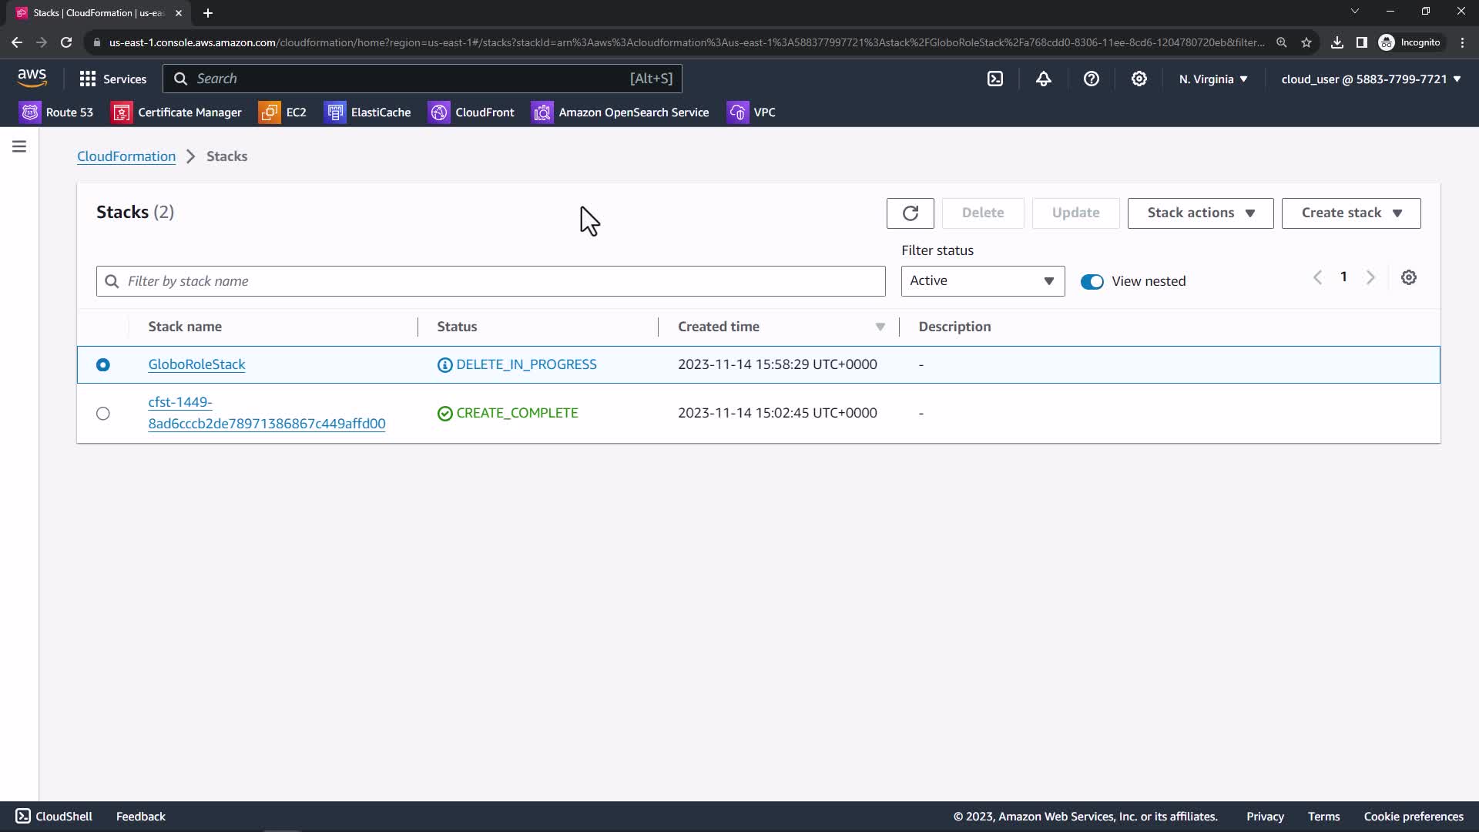
Task: Click the help question mark icon
Action: tap(1091, 79)
